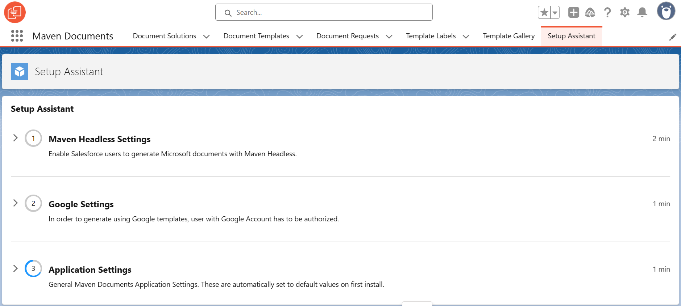
Task: Click the step 2 progress ring
Action: pos(33,203)
